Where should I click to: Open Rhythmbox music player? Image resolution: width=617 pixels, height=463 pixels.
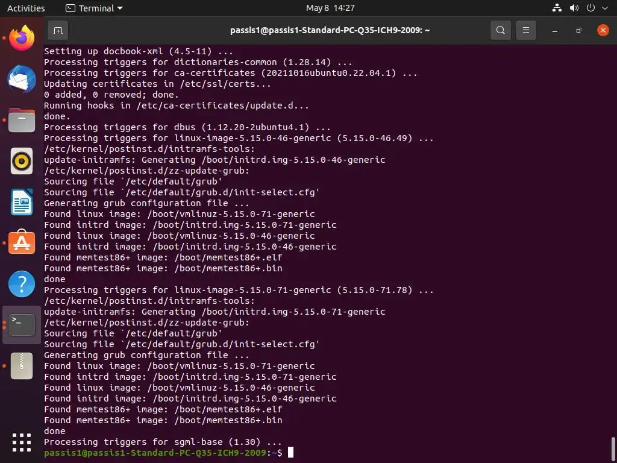(22, 161)
